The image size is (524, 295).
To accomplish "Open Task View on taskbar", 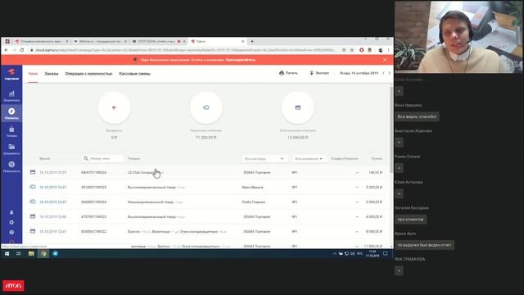I will 18,254.
